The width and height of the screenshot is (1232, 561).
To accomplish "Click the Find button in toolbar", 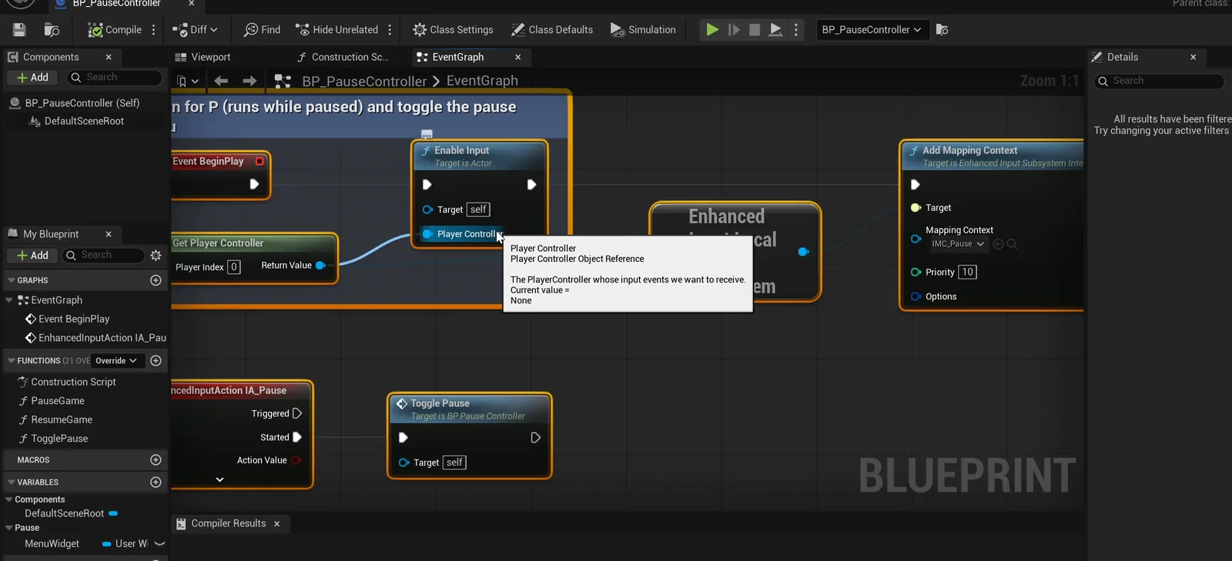I will coord(262,30).
